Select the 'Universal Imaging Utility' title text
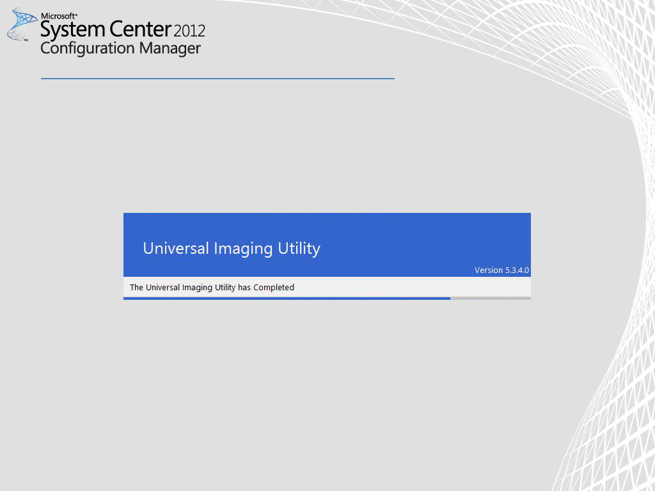Viewport: 655px width, 491px height. click(x=232, y=249)
